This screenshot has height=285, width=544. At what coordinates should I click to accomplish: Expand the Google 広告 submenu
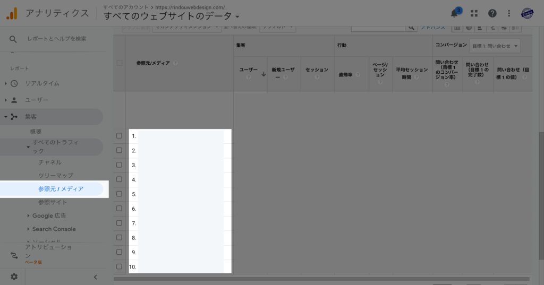pos(28,215)
